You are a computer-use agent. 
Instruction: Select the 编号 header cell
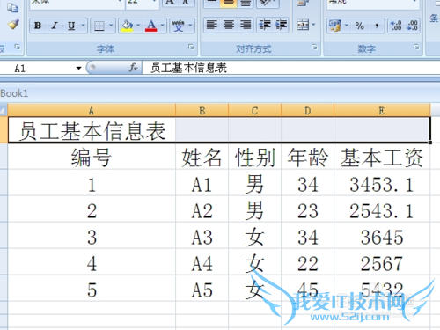[92, 157]
